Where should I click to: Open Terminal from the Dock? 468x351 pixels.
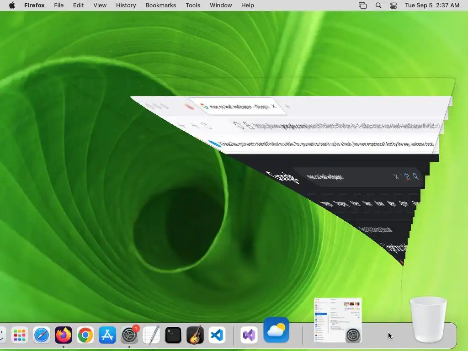coord(173,335)
